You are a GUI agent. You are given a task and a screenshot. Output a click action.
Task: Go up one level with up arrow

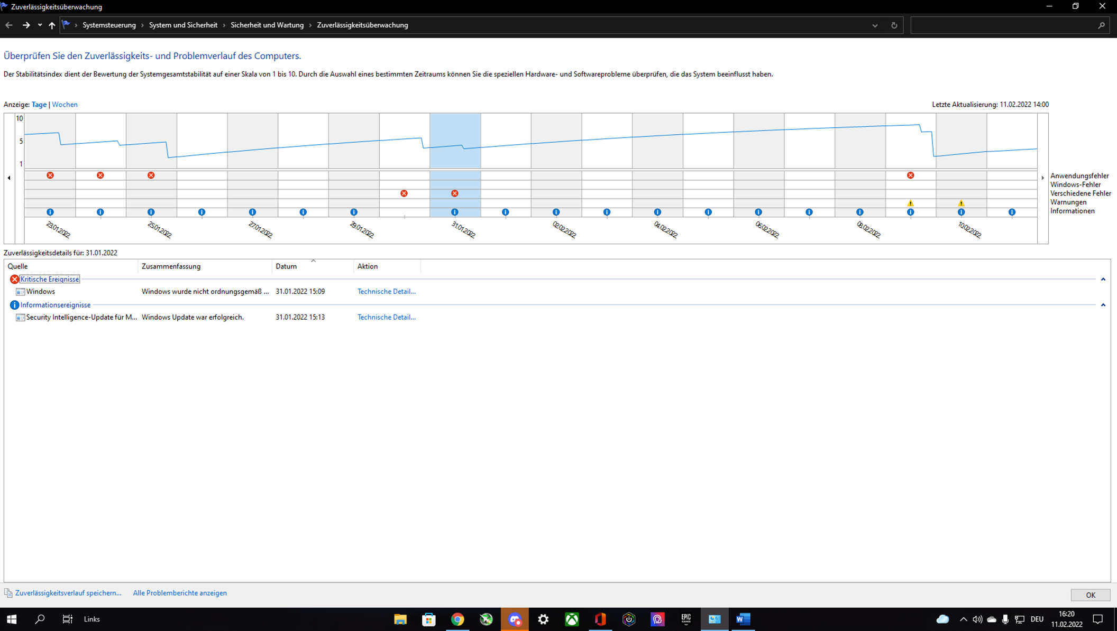[52, 25]
